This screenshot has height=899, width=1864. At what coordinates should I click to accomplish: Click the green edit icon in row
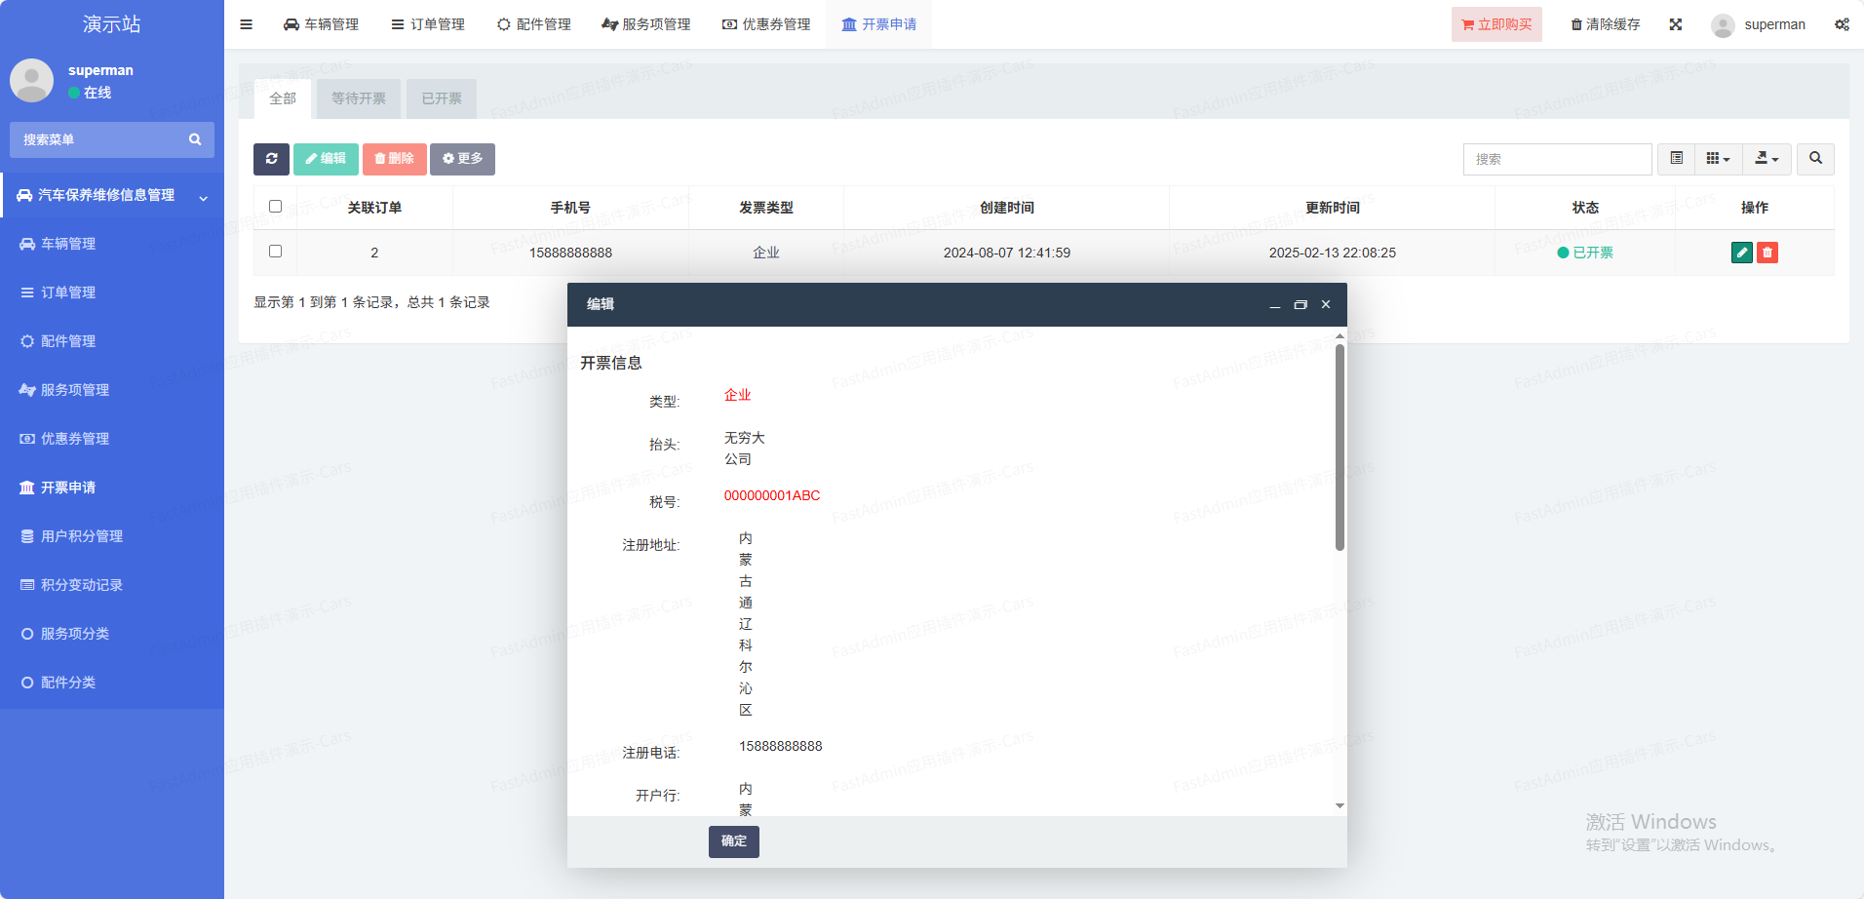point(1741,253)
